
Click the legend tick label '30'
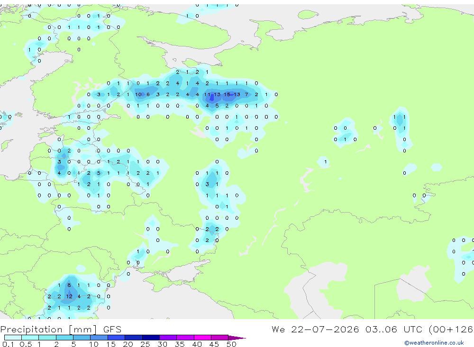pyautogui.click(x=162, y=344)
